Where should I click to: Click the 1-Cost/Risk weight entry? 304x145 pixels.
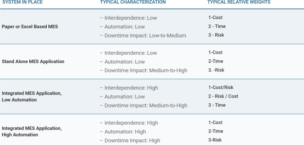click(x=221, y=87)
